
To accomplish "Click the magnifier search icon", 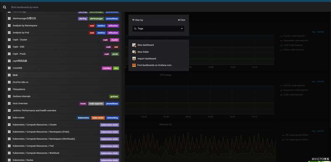I will (x=5, y=7).
